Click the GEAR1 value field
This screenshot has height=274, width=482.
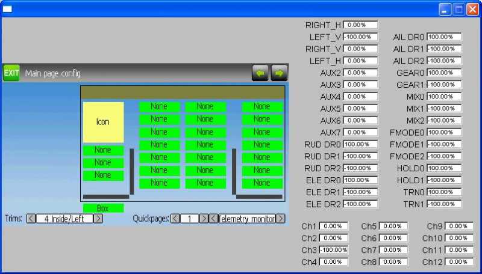444,85
